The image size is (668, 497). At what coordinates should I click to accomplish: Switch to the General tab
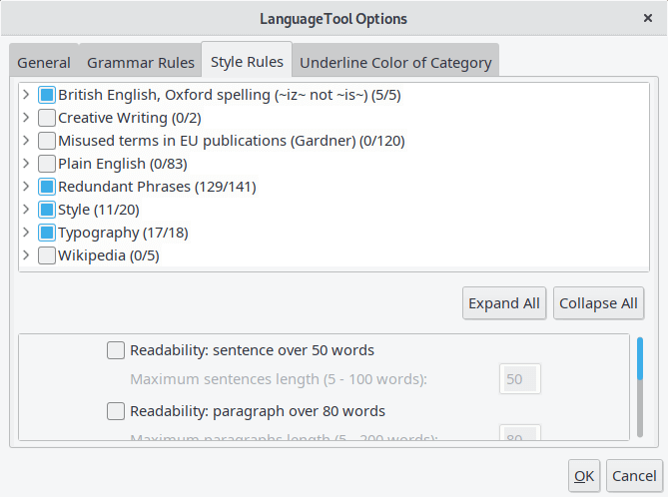[44, 63]
